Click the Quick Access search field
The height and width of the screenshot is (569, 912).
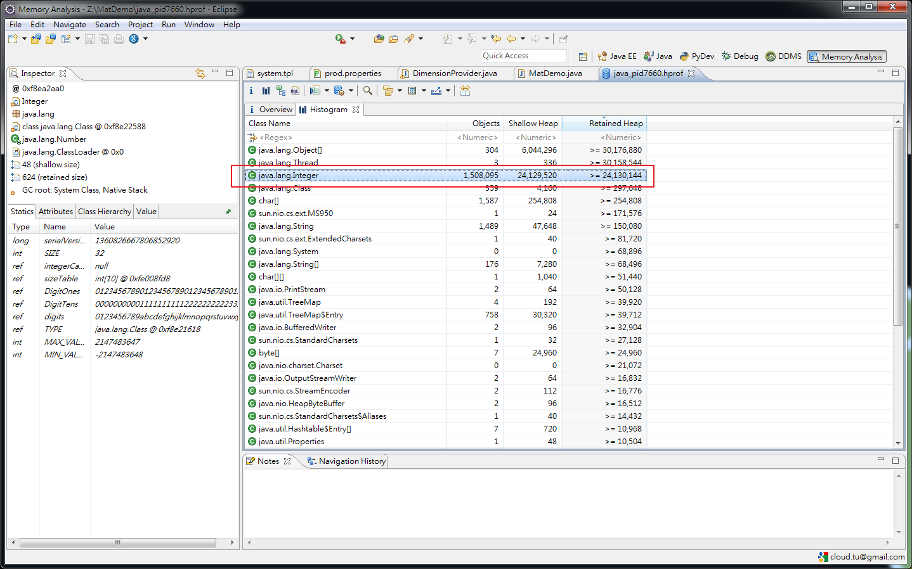(x=523, y=56)
